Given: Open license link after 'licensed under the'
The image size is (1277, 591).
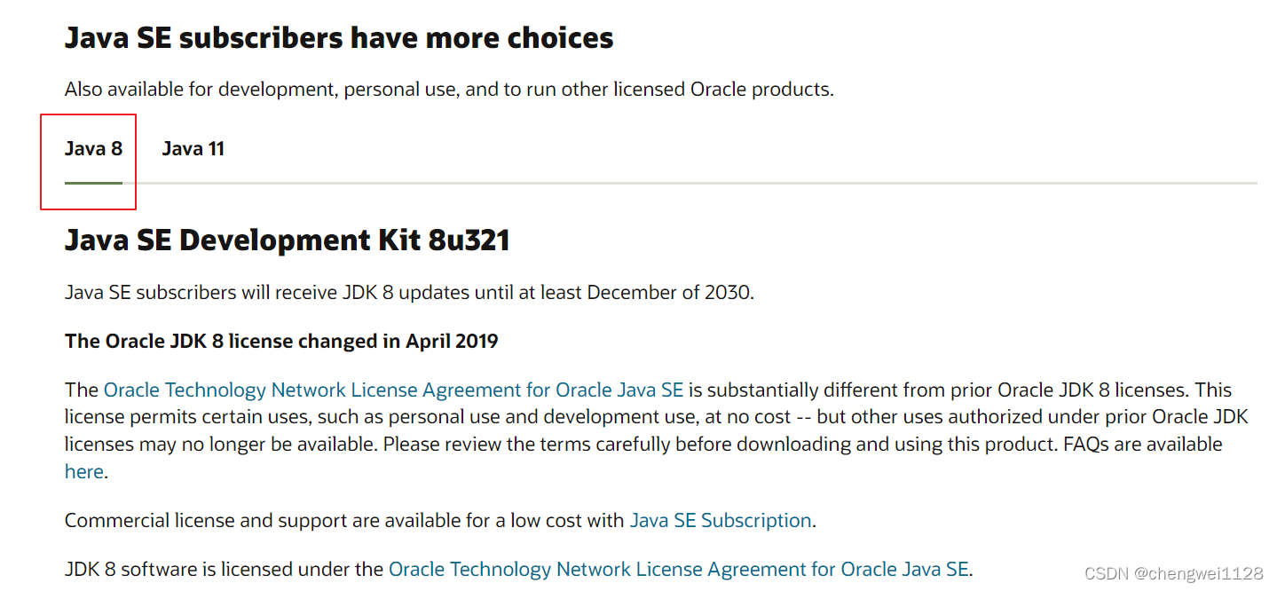Looking at the screenshot, I should click(x=679, y=569).
